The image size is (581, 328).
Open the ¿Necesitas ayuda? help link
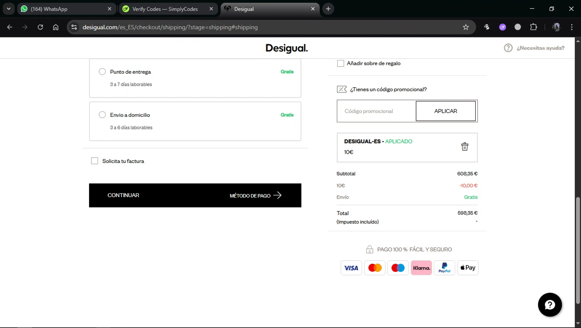click(x=540, y=48)
